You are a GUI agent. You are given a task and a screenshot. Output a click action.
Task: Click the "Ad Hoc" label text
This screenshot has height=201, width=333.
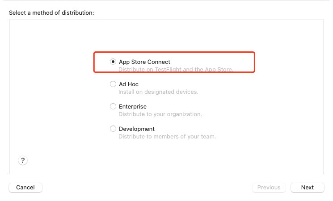[129, 84]
